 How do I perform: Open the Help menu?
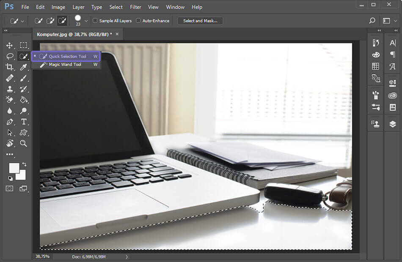click(197, 7)
